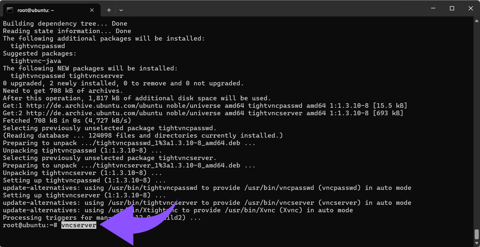Click the terminal icon on the tab
The height and width of the screenshot is (247, 480).
pyautogui.click(x=10, y=10)
